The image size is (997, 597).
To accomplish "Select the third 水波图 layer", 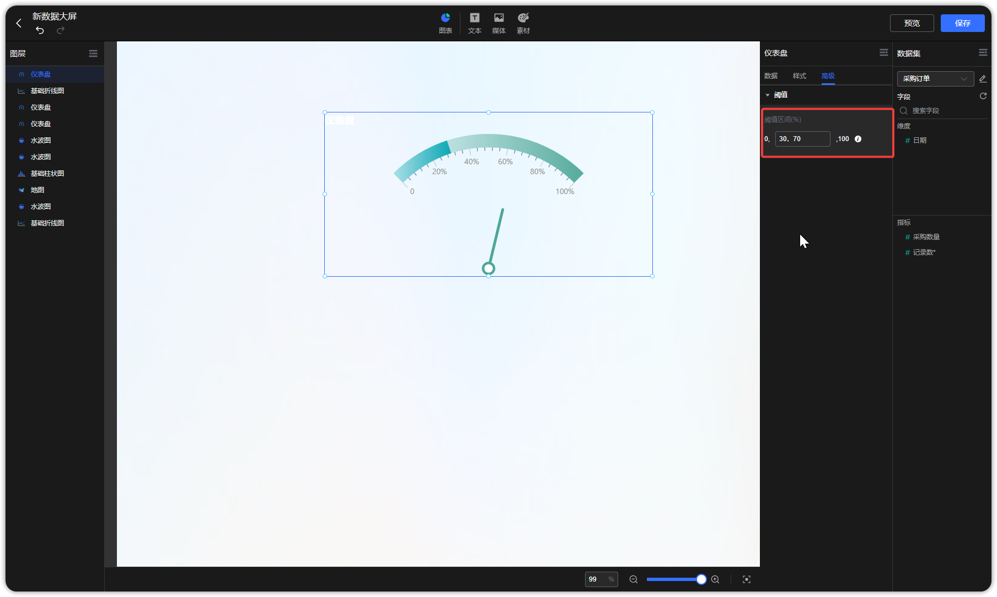I will pyautogui.click(x=55, y=207).
